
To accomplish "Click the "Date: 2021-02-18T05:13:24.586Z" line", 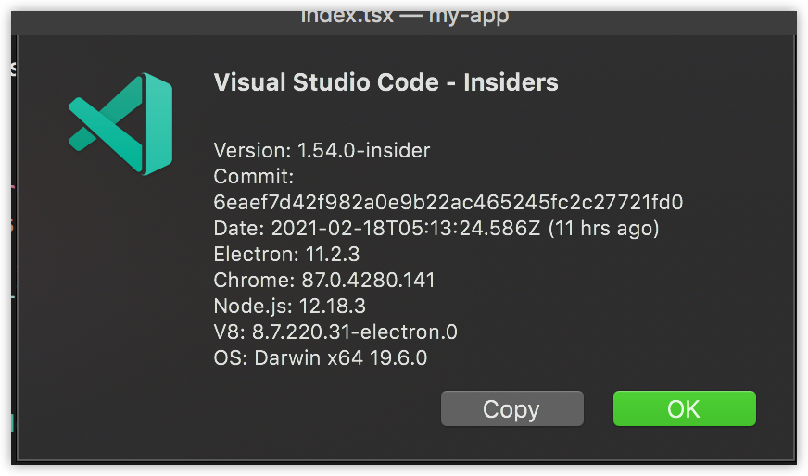I will pos(436,228).
